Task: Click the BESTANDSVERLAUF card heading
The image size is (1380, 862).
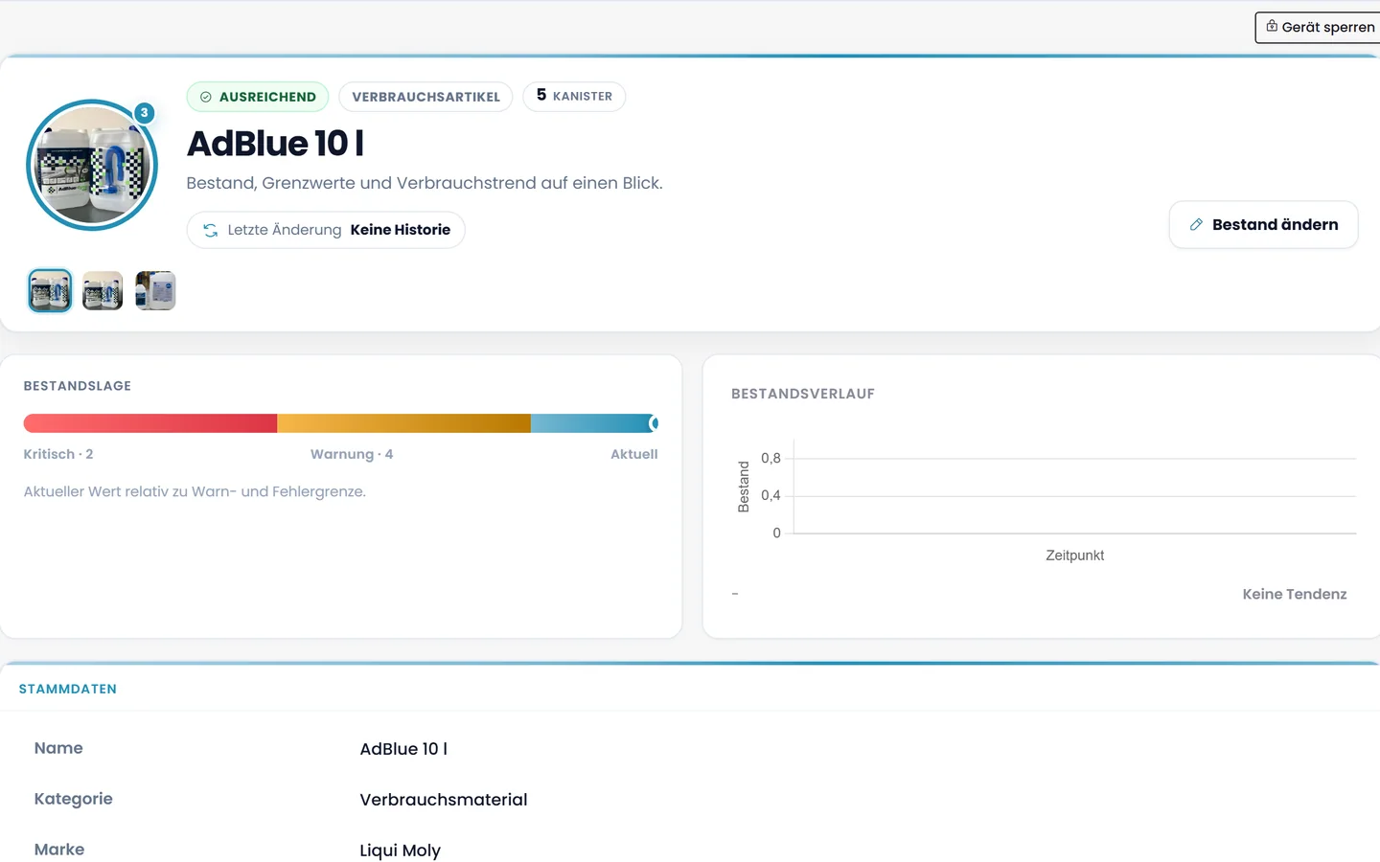Action: pyautogui.click(x=803, y=394)
